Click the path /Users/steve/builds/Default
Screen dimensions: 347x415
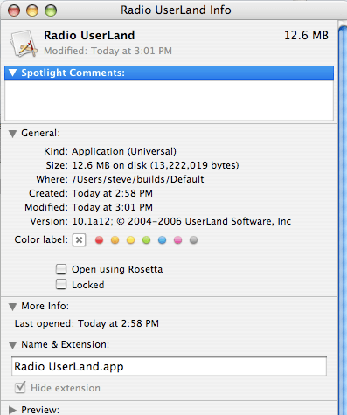pos(138,179)
